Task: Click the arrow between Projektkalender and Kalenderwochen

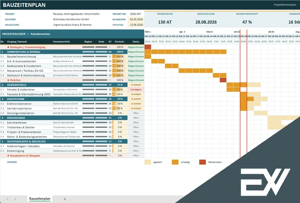Action: (x=28, y=34)
